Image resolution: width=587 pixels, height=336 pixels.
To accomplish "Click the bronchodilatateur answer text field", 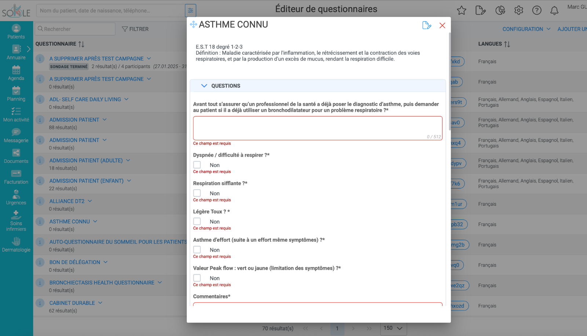I will pyautogui.click(x=318, y=128).
